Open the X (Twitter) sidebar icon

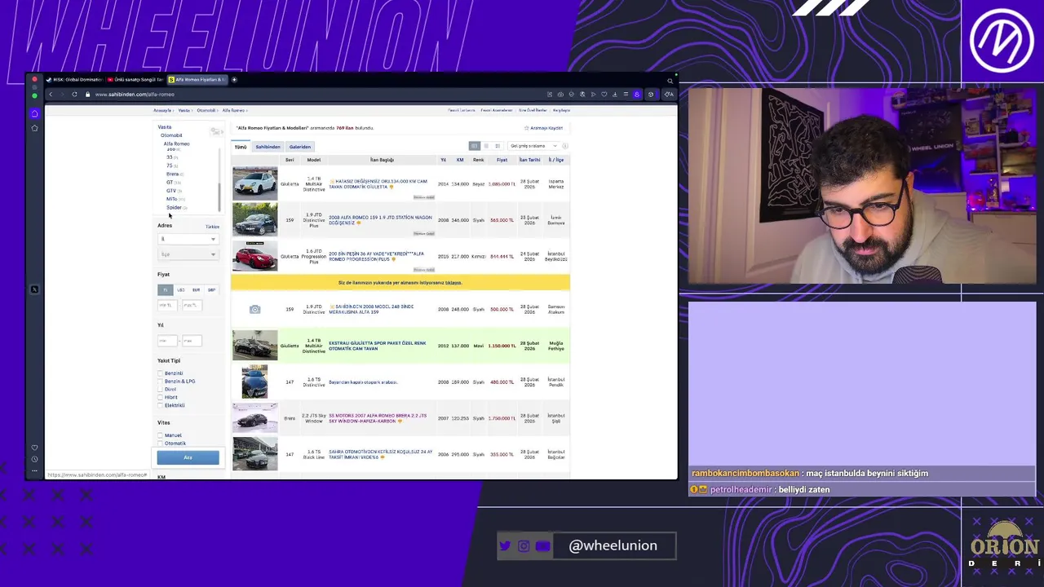(x=34, y=289)
